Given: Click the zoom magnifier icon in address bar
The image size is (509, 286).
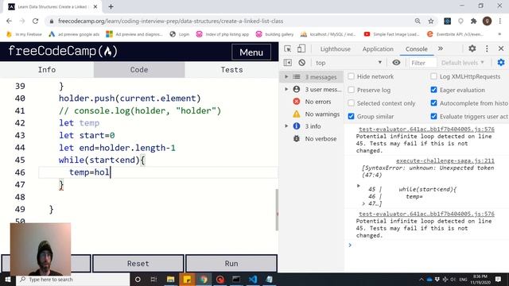Looking at the screenshot, I should click(418, 21).
